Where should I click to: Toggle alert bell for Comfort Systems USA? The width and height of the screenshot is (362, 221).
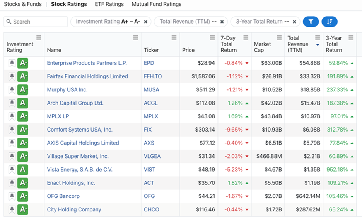tap(12, 130)
